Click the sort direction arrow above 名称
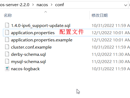Screen dimensions: 130x98 click(45, 12)
